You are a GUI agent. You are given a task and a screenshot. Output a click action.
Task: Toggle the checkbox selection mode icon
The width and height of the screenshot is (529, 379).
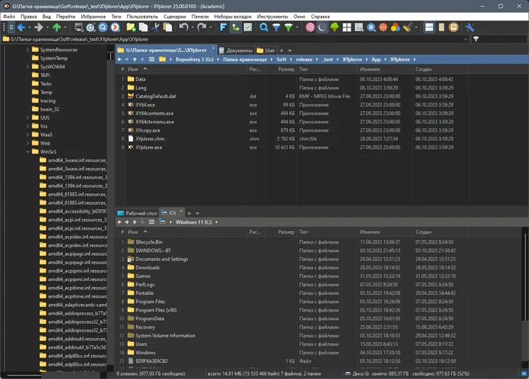tap(247, 28)
